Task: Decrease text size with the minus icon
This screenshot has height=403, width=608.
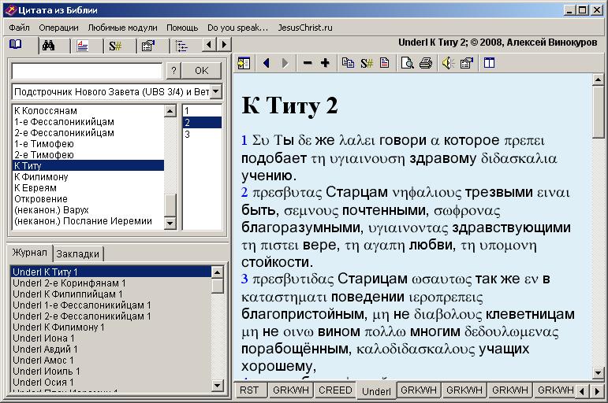Action: tap(308, 63)
